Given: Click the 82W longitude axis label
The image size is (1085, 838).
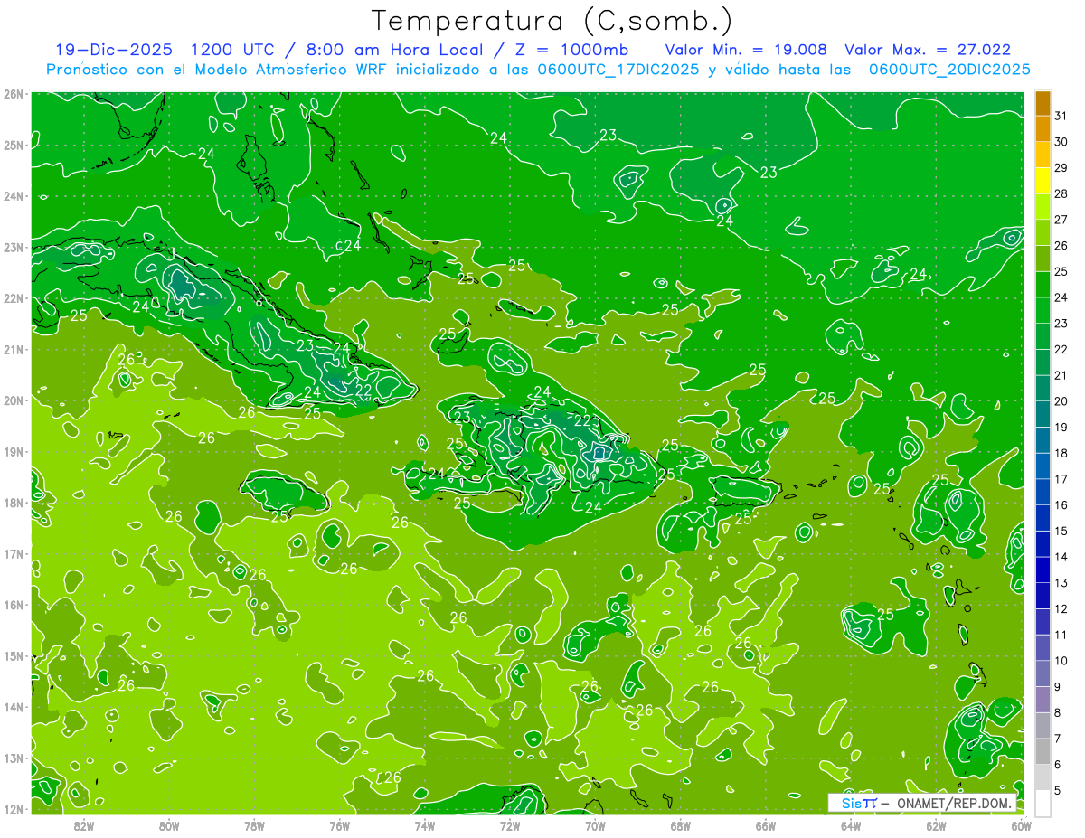Looking at the screenshot, I should (84, 825).
